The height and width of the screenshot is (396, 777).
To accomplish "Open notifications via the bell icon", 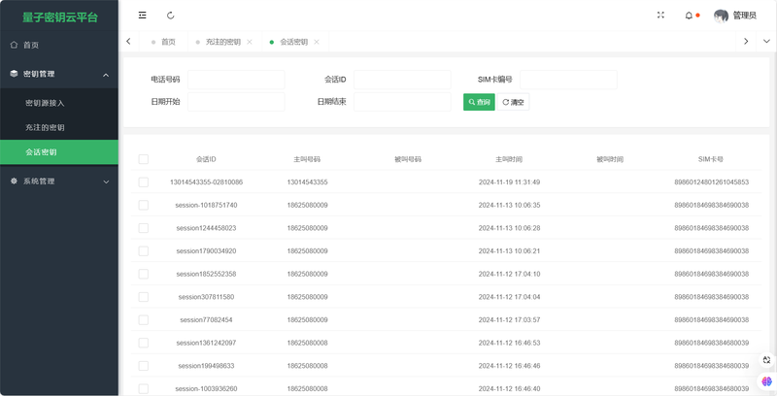I will [x=690, y=16].
